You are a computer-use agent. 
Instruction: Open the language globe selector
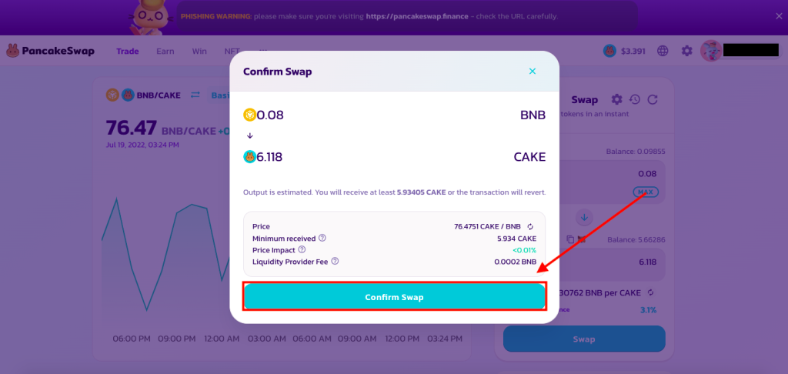663,51
